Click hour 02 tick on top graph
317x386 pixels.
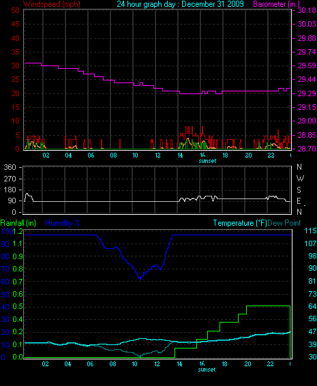pos(46,155)
